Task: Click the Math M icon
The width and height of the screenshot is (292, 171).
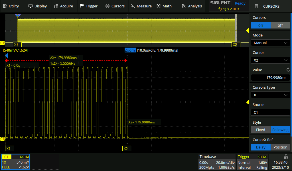Action: 159,6
